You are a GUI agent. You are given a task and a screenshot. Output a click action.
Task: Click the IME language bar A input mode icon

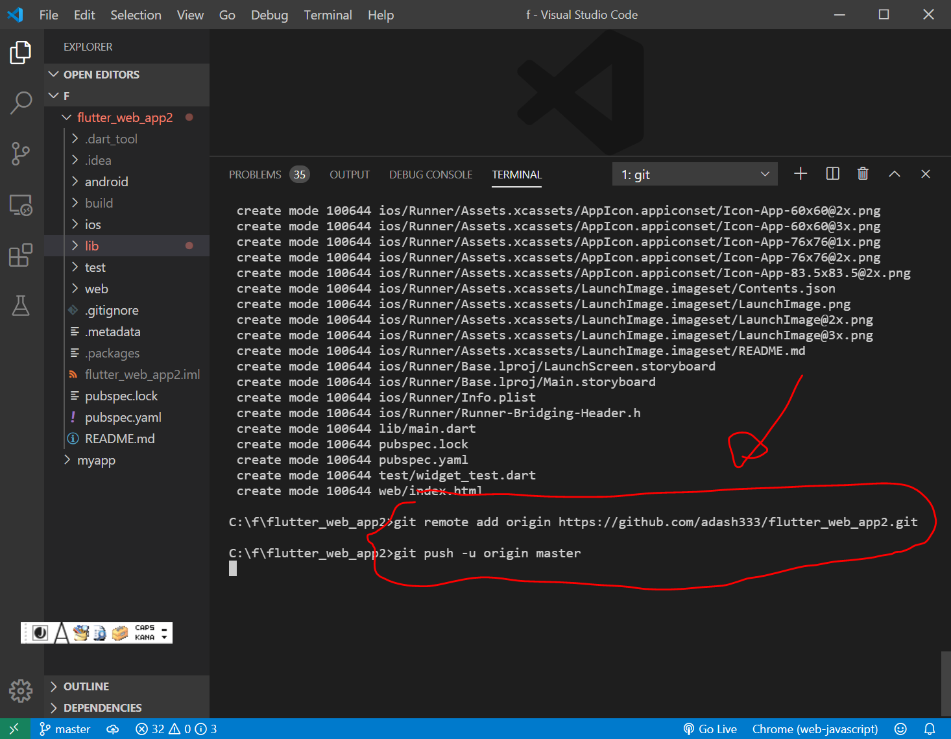[x=61, y=633]
